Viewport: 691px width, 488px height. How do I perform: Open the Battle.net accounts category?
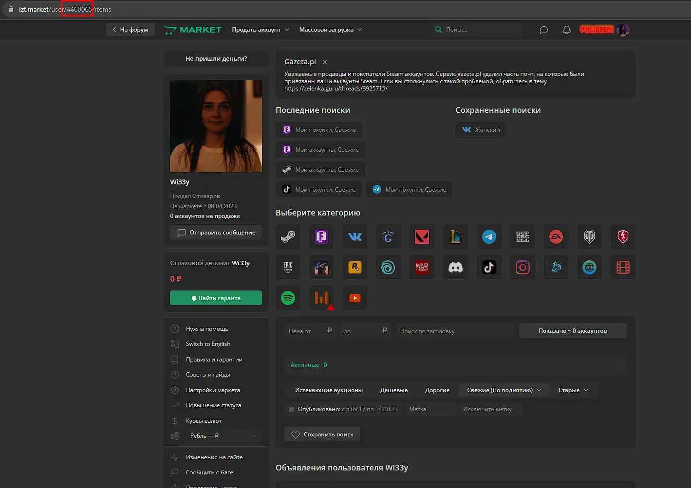pos(556,267)
